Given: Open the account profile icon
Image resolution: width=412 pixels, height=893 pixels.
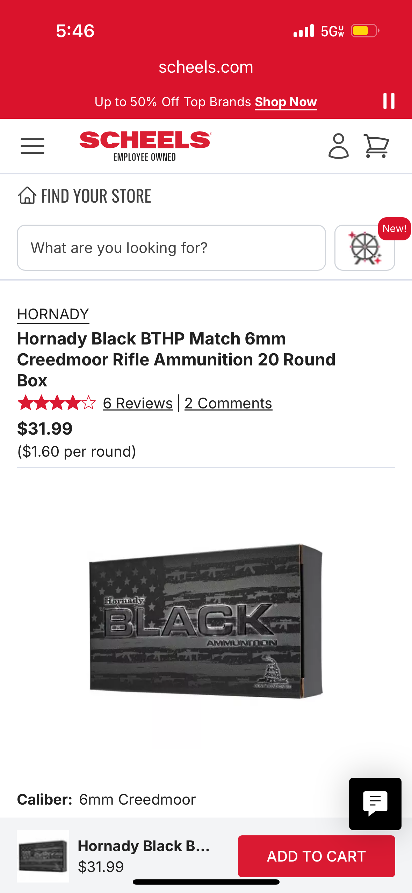Looking at the screenshot, I should tap(338, 146).
